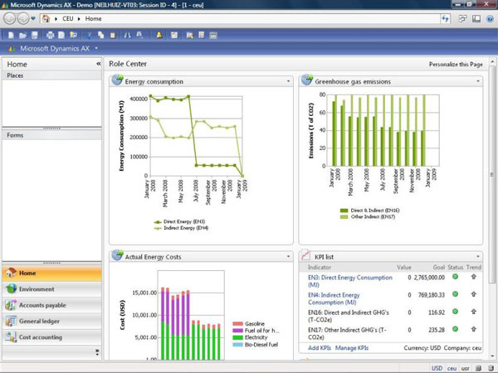Select the Accounts payable module
The width and height of the screenshot is (498, 373).
pos(51,305)
